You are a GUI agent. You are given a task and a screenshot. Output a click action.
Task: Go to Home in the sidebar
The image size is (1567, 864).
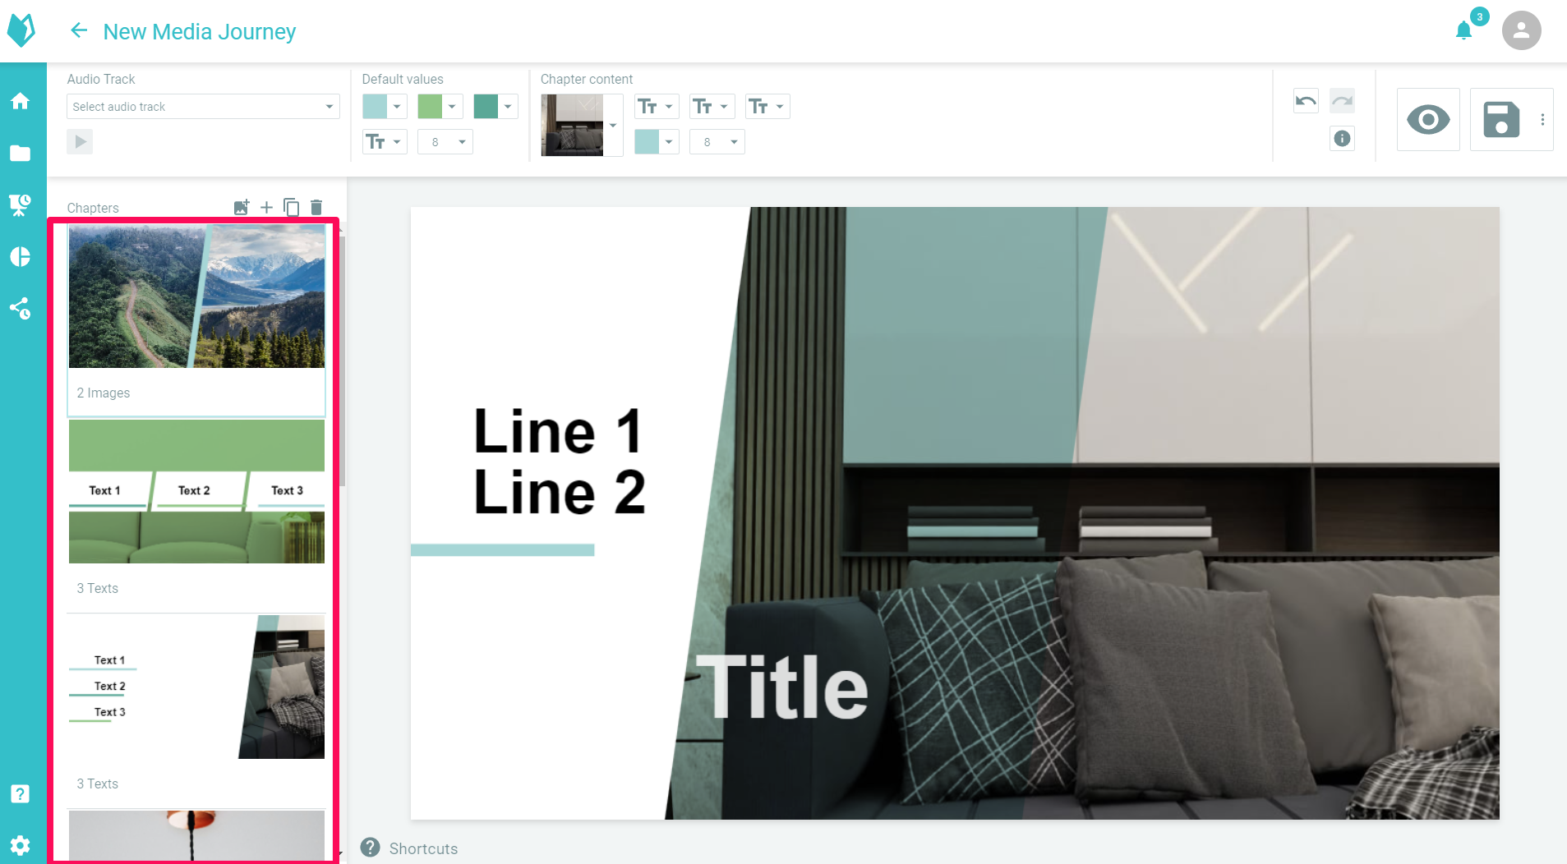[x=20, y=101]
